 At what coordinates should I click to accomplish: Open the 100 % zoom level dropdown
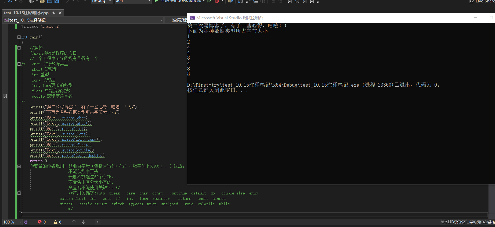tap(20, 222)
